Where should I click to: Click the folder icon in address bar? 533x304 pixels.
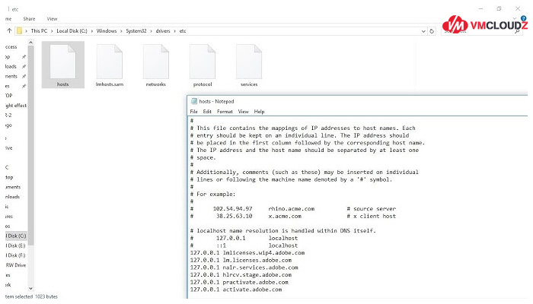[x=19, y=31]
